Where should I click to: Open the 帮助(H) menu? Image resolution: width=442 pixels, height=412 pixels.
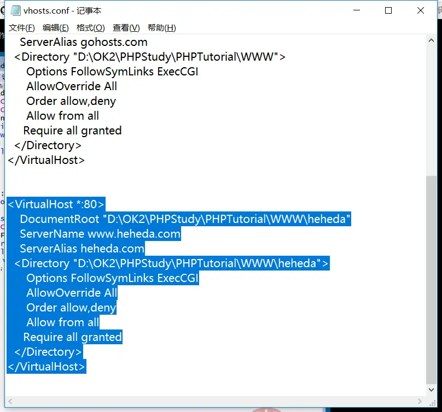(x=161, y=28)
